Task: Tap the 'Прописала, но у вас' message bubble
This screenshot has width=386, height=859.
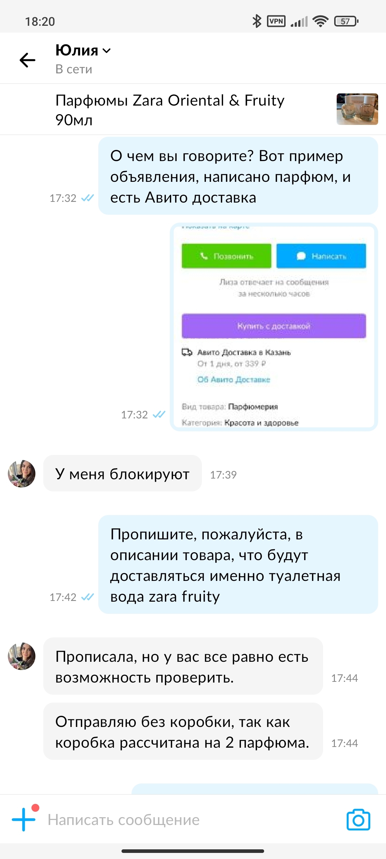Action: [183, 666]
